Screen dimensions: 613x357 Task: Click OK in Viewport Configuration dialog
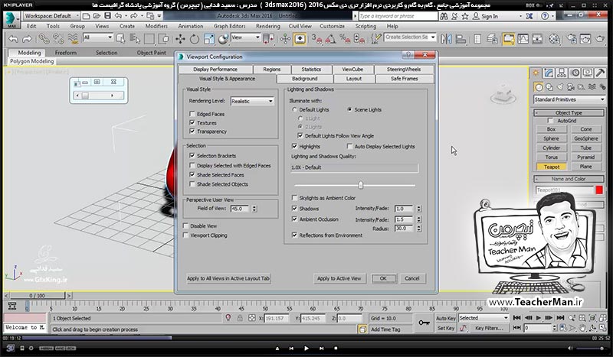383,278
